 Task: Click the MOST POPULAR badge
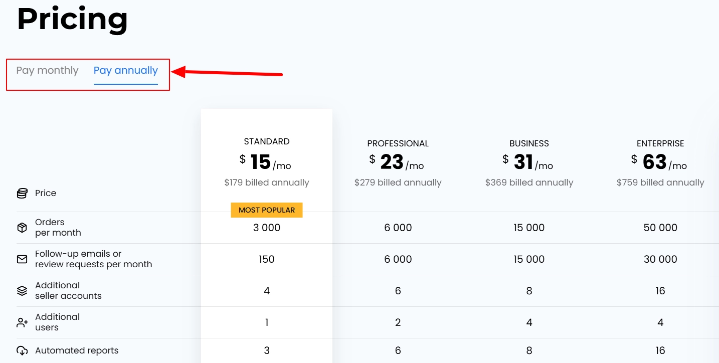[267, 210]
